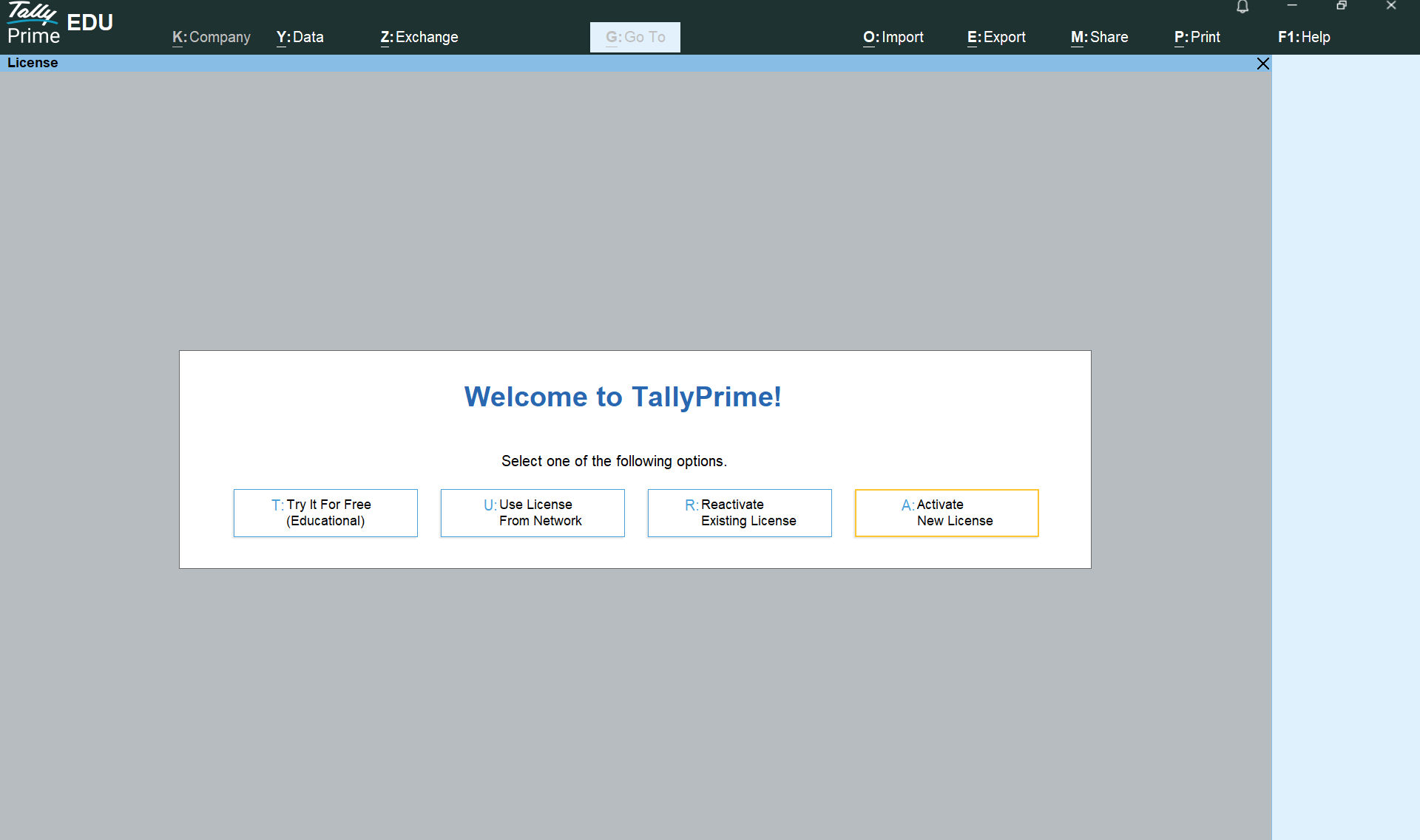Click the TallyPrime EDU logo
1420x840 pixels.
click(x=59, y=24)
